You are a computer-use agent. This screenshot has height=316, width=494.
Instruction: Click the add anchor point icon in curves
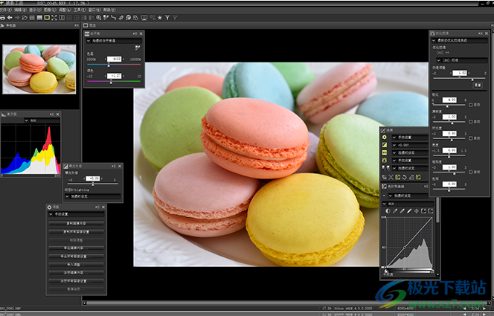417,211
